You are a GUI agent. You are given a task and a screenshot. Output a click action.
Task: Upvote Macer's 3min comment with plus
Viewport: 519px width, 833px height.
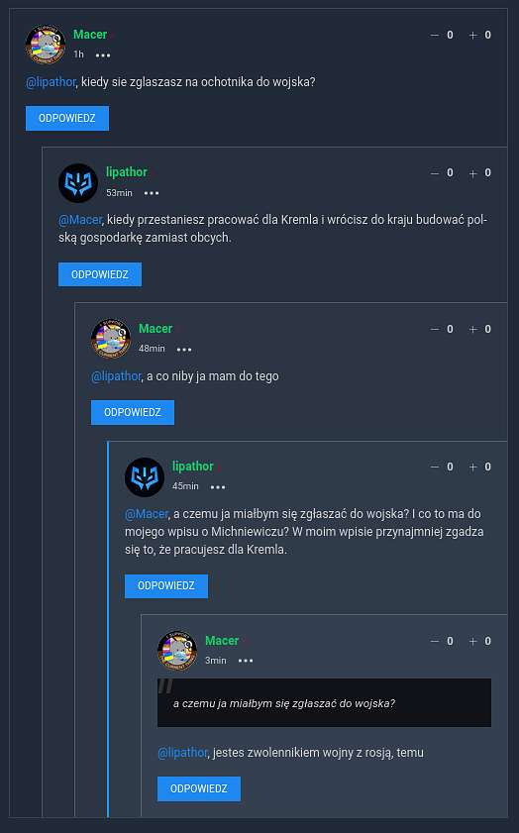(x=472, y=642)
